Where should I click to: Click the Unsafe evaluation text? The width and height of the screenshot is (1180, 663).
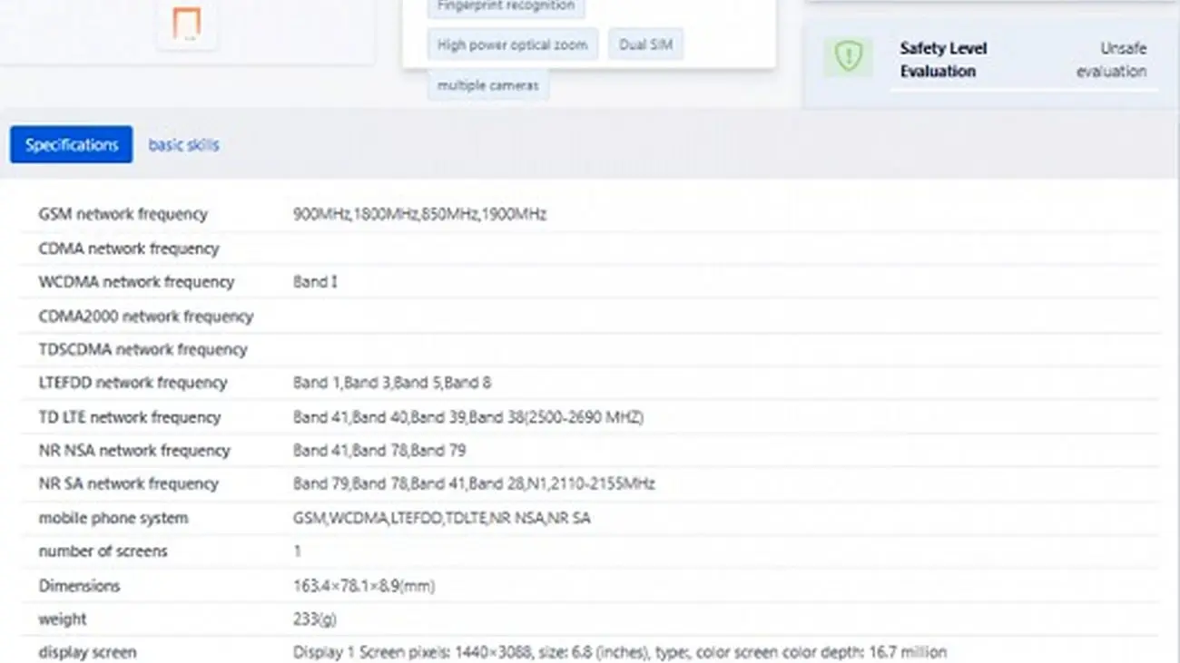tap(1112, 60)
